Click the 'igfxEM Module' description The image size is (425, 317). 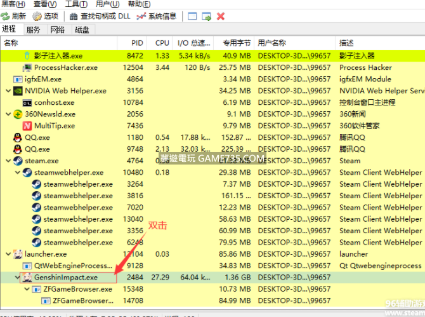(x=365, y=79)
